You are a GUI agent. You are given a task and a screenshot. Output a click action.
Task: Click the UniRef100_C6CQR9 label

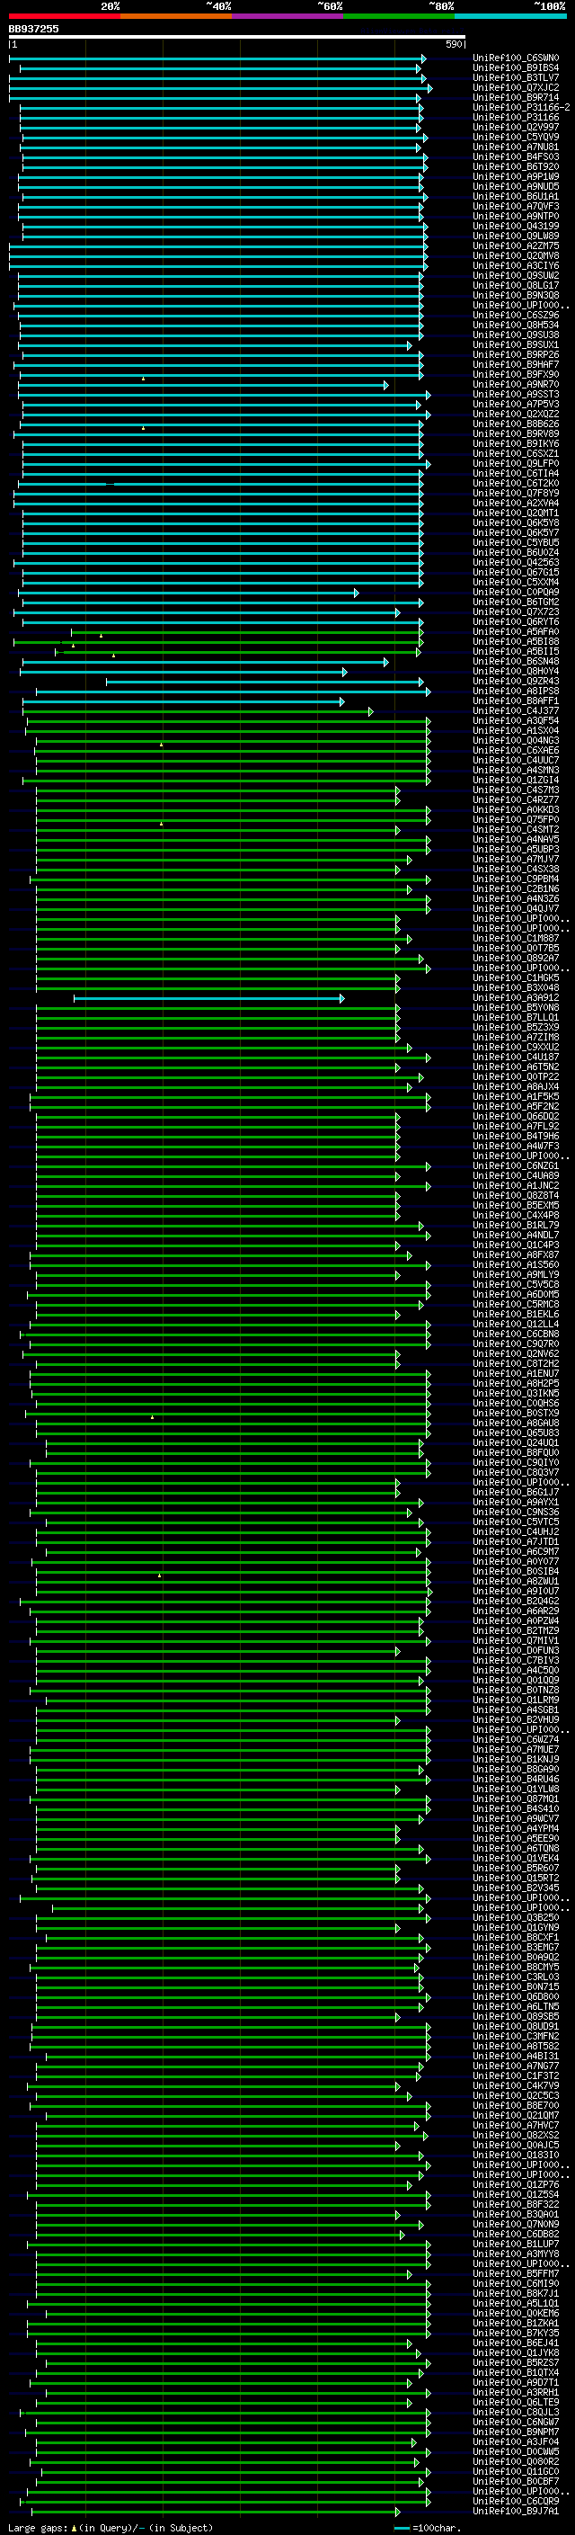[516, 2501]
